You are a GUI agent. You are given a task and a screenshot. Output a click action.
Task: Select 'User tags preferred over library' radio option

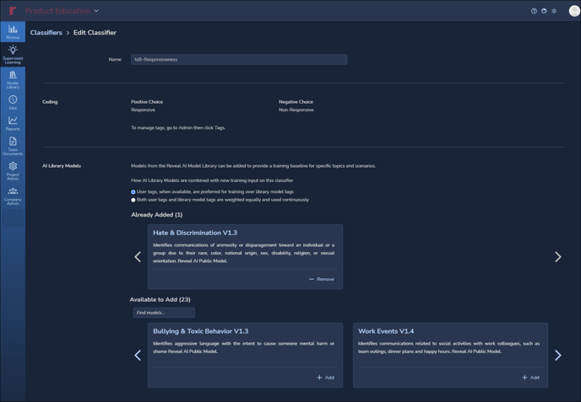tap(133, 192)
